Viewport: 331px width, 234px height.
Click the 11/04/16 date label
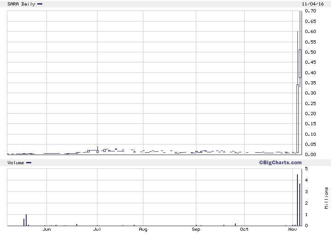(x=313, y=4)
